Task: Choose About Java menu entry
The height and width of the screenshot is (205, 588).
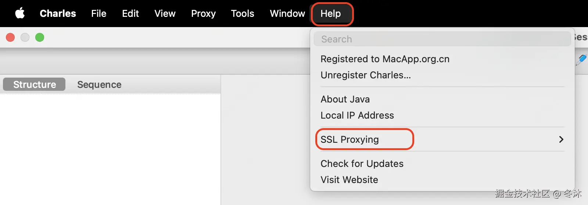Action: (345, 99)
